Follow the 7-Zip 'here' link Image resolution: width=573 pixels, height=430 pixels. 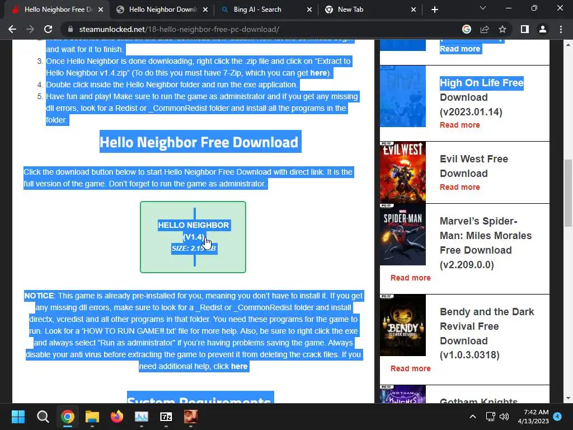318,73
